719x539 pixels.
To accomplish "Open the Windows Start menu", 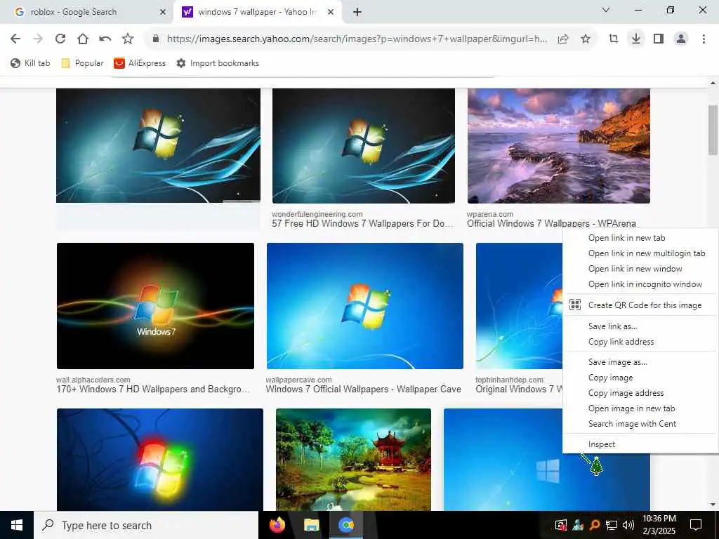I will pos(17,525).
